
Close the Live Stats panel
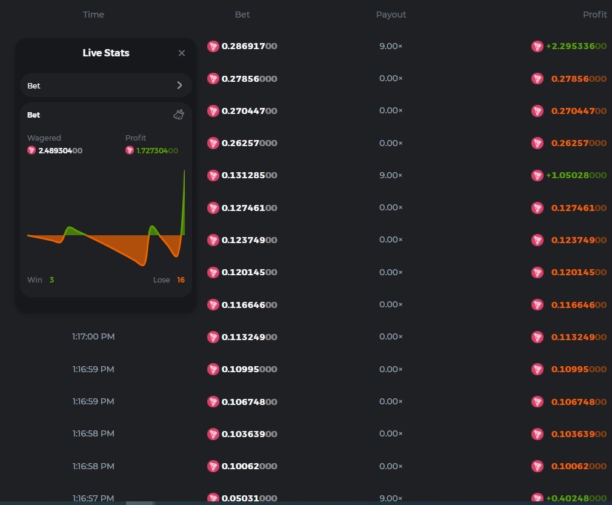pyautogui.click(x=182, y=53)
